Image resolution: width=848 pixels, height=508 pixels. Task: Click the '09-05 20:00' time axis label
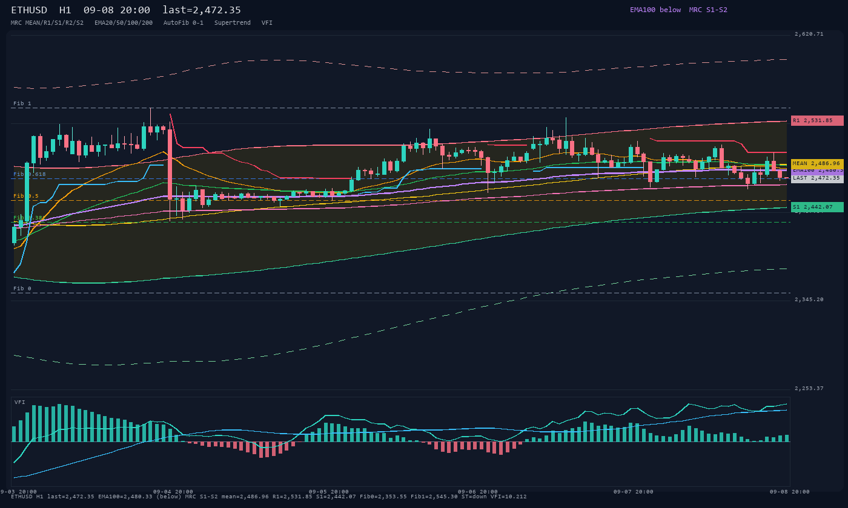pos(329,492)
